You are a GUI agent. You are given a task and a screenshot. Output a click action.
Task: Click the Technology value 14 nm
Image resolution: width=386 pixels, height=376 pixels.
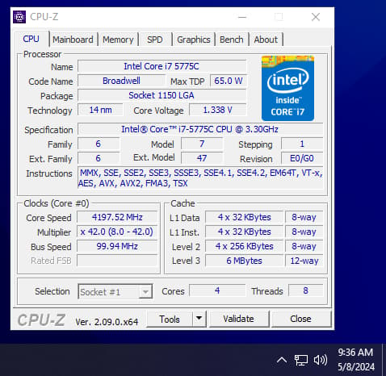(x=101, y=110)
